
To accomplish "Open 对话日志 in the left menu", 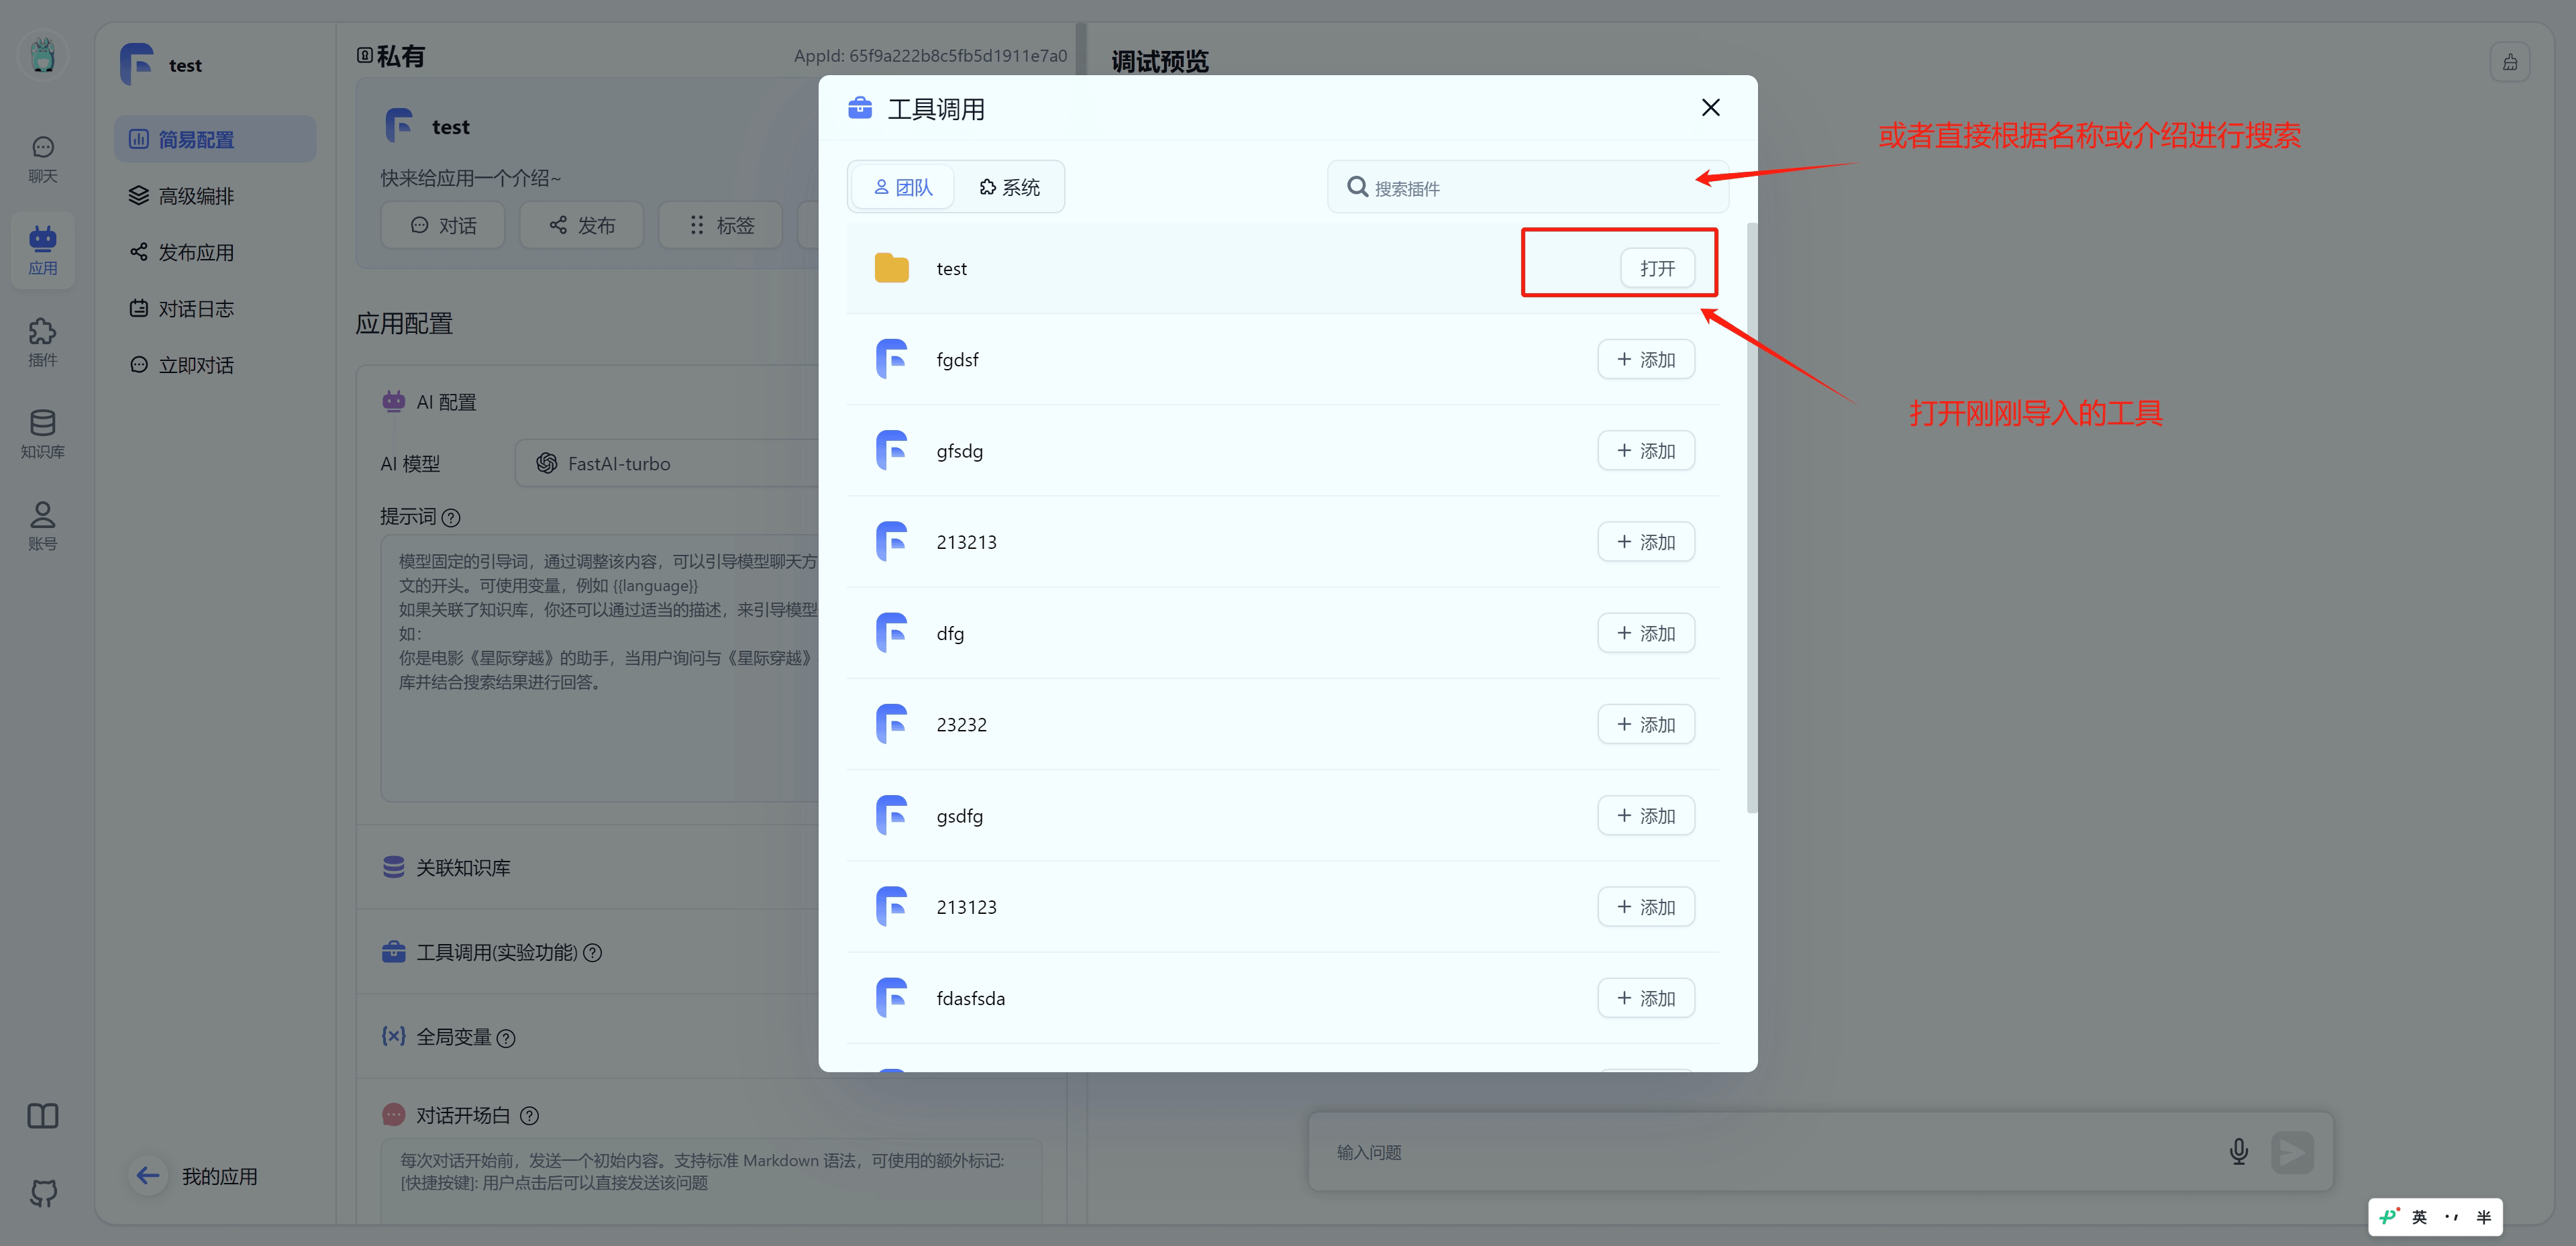I will 196,309.
